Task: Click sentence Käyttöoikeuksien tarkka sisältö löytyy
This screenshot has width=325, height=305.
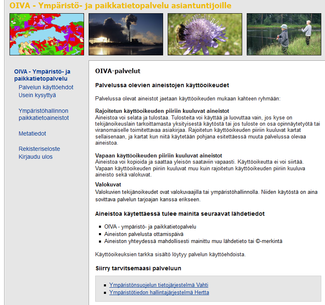Action: pos(171,254)
